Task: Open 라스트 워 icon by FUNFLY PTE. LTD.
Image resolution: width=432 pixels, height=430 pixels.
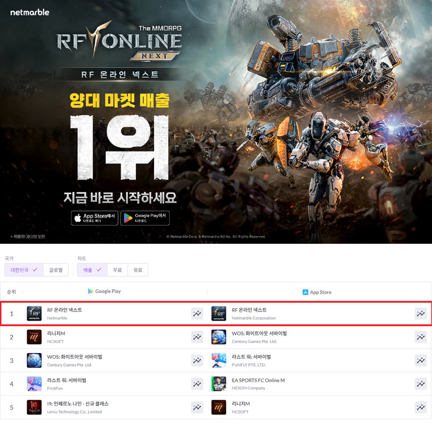Action: click(x=219, y=361)
